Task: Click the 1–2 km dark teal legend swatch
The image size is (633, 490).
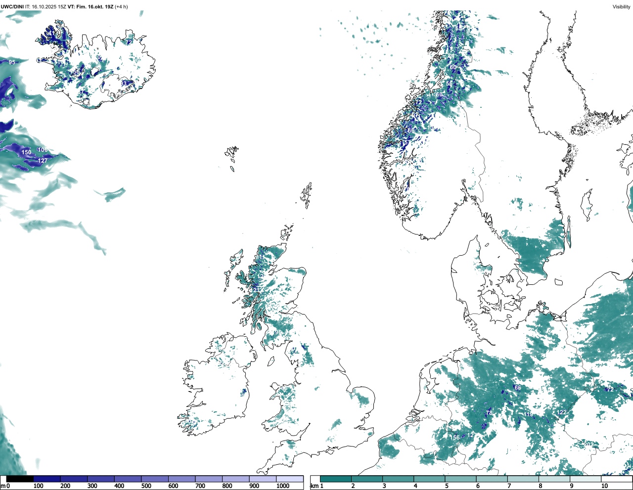Action: point(336,479)
